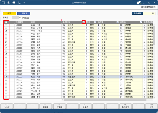Click the 鹿児島県 birthplace cell
This screenshot has height=113, width=158.
(133, 91)
